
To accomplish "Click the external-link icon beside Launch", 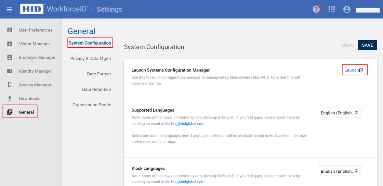I will (361, 71).
